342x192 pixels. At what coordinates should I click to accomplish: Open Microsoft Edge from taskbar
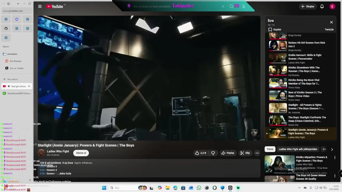pos(175,188)
